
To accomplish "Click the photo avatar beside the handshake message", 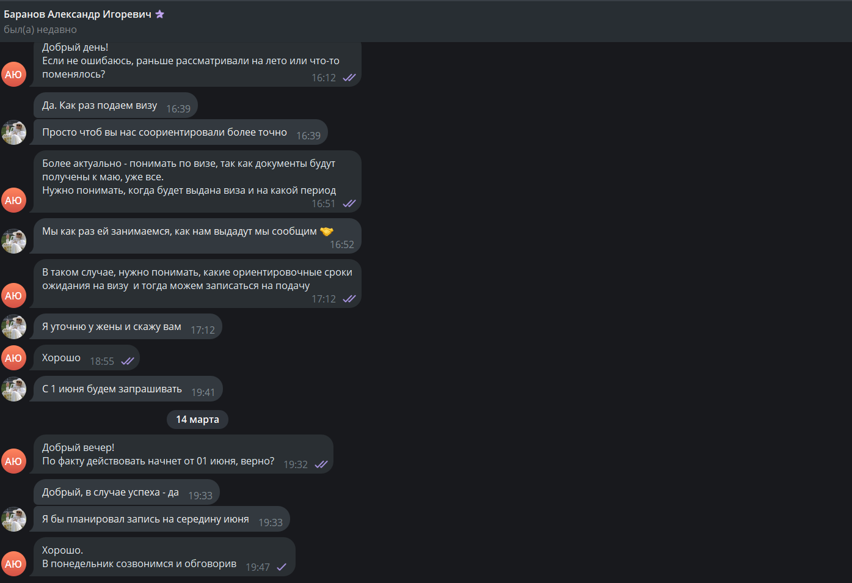I will tap(13, 241).
